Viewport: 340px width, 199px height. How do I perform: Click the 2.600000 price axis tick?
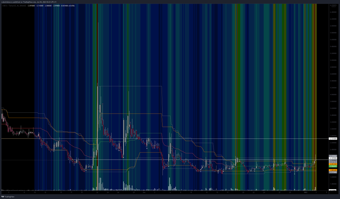click(333, 143)
